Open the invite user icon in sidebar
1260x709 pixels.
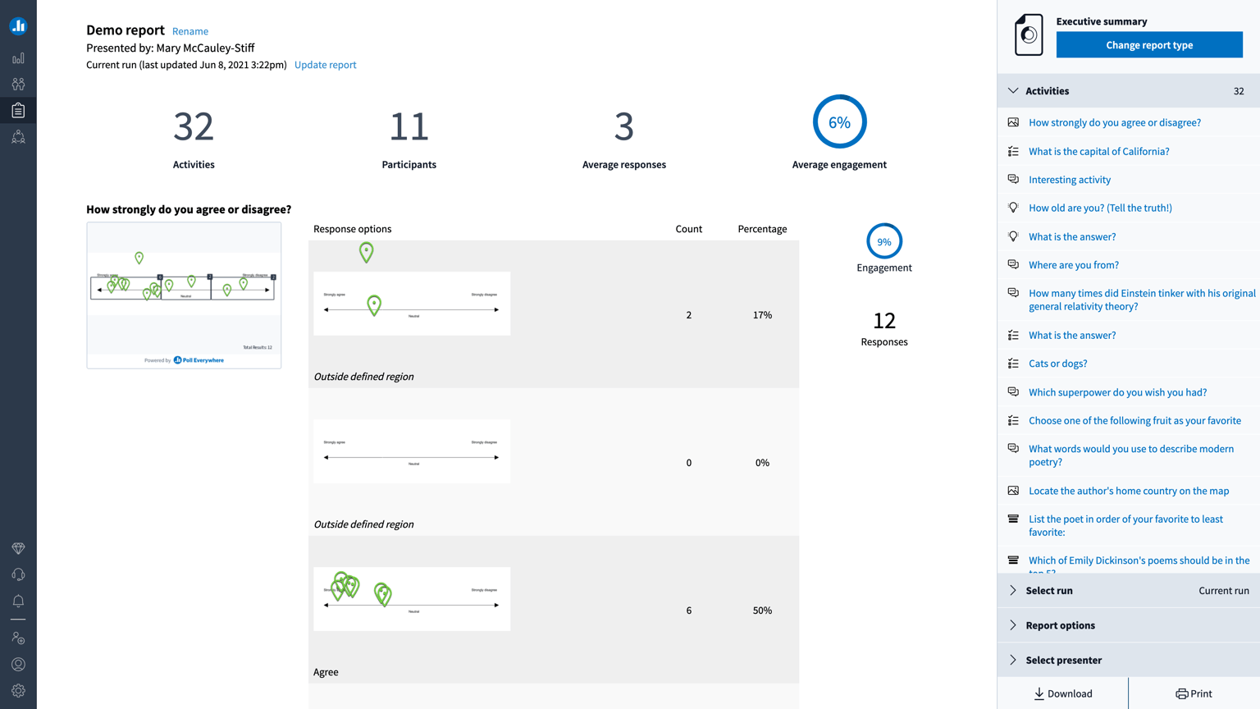coord(18,638)
